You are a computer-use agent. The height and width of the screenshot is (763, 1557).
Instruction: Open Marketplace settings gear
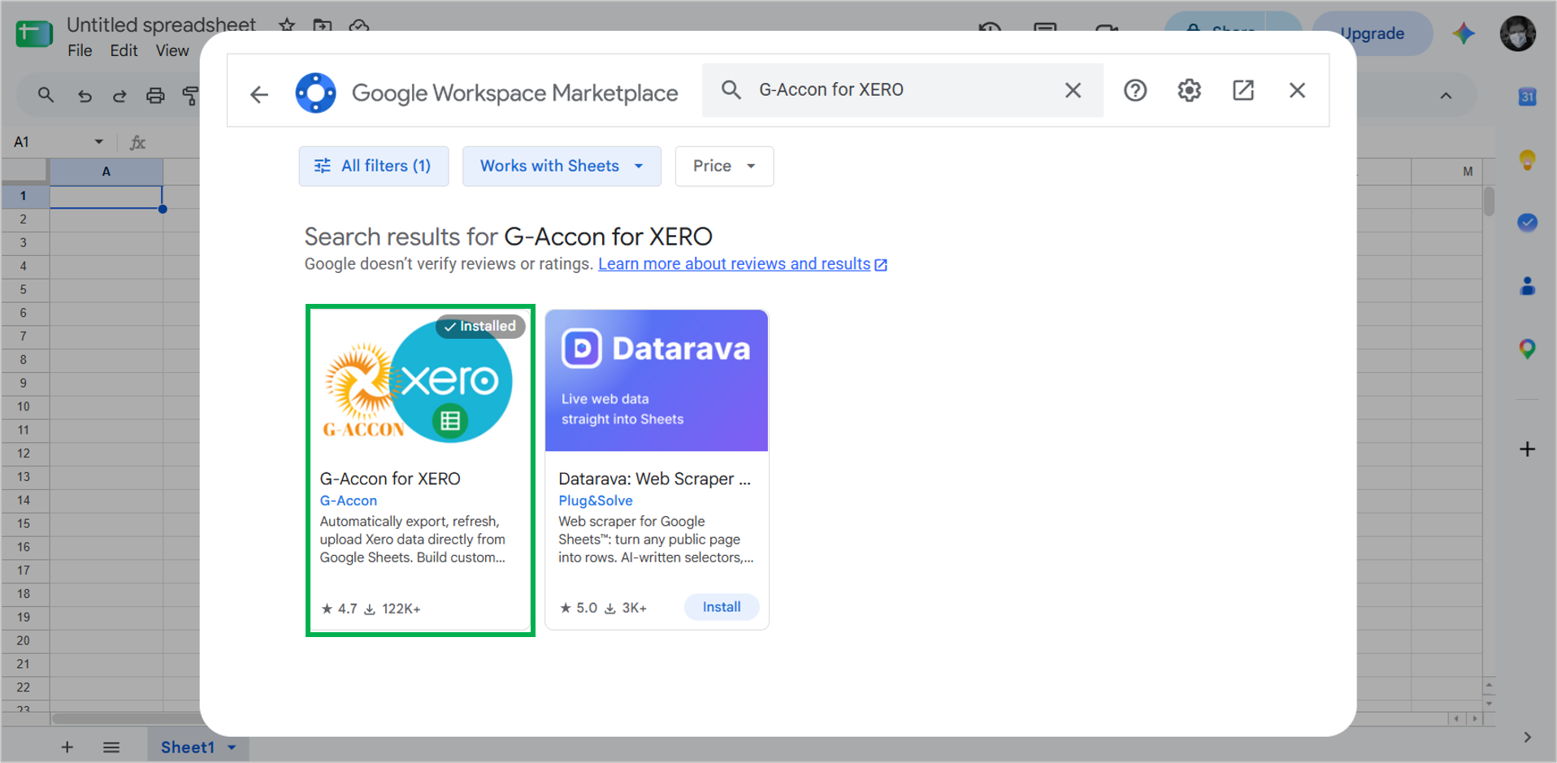pyautogui.click(x=1189, y=90)
